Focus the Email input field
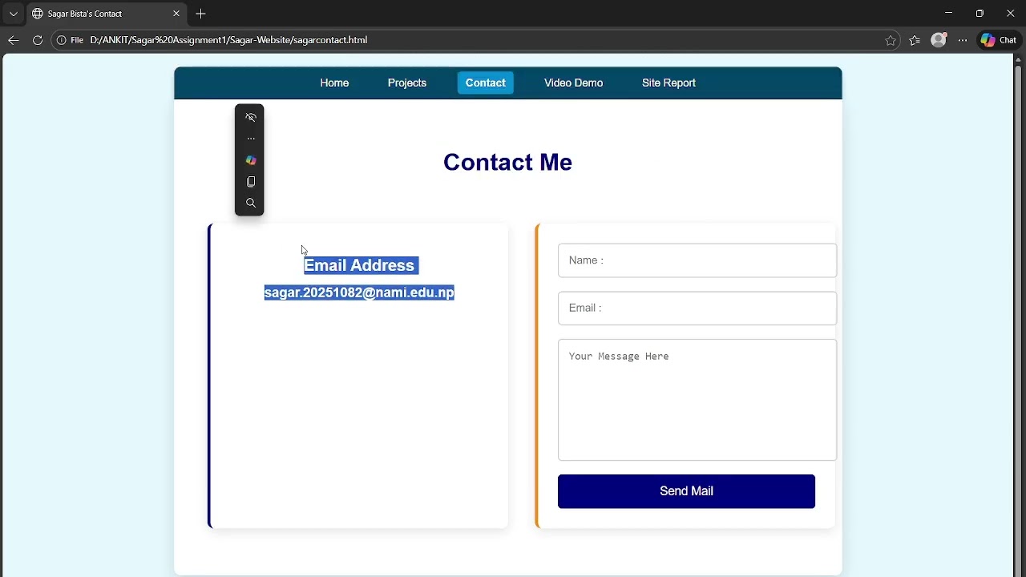Image resolution: width=1026 pixels, height=577 pixels. (x=697, y=308)
